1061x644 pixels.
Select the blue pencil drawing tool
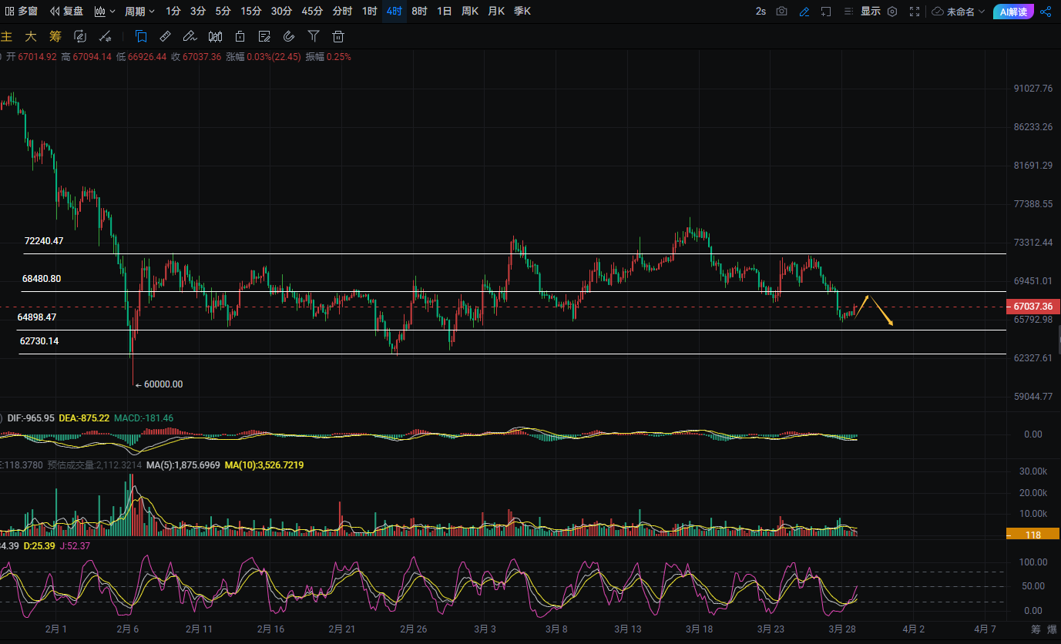tap(804, 12)
